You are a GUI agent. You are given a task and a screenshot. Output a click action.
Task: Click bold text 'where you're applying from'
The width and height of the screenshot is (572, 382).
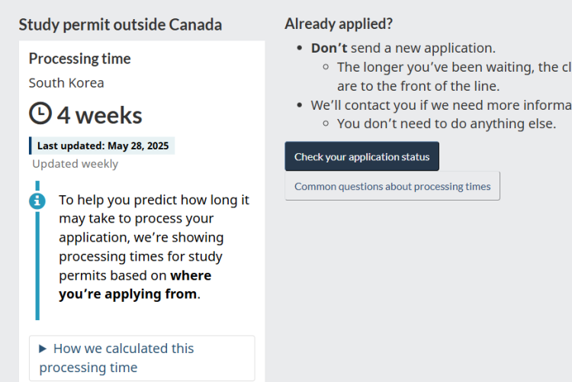tap(135, 284)
